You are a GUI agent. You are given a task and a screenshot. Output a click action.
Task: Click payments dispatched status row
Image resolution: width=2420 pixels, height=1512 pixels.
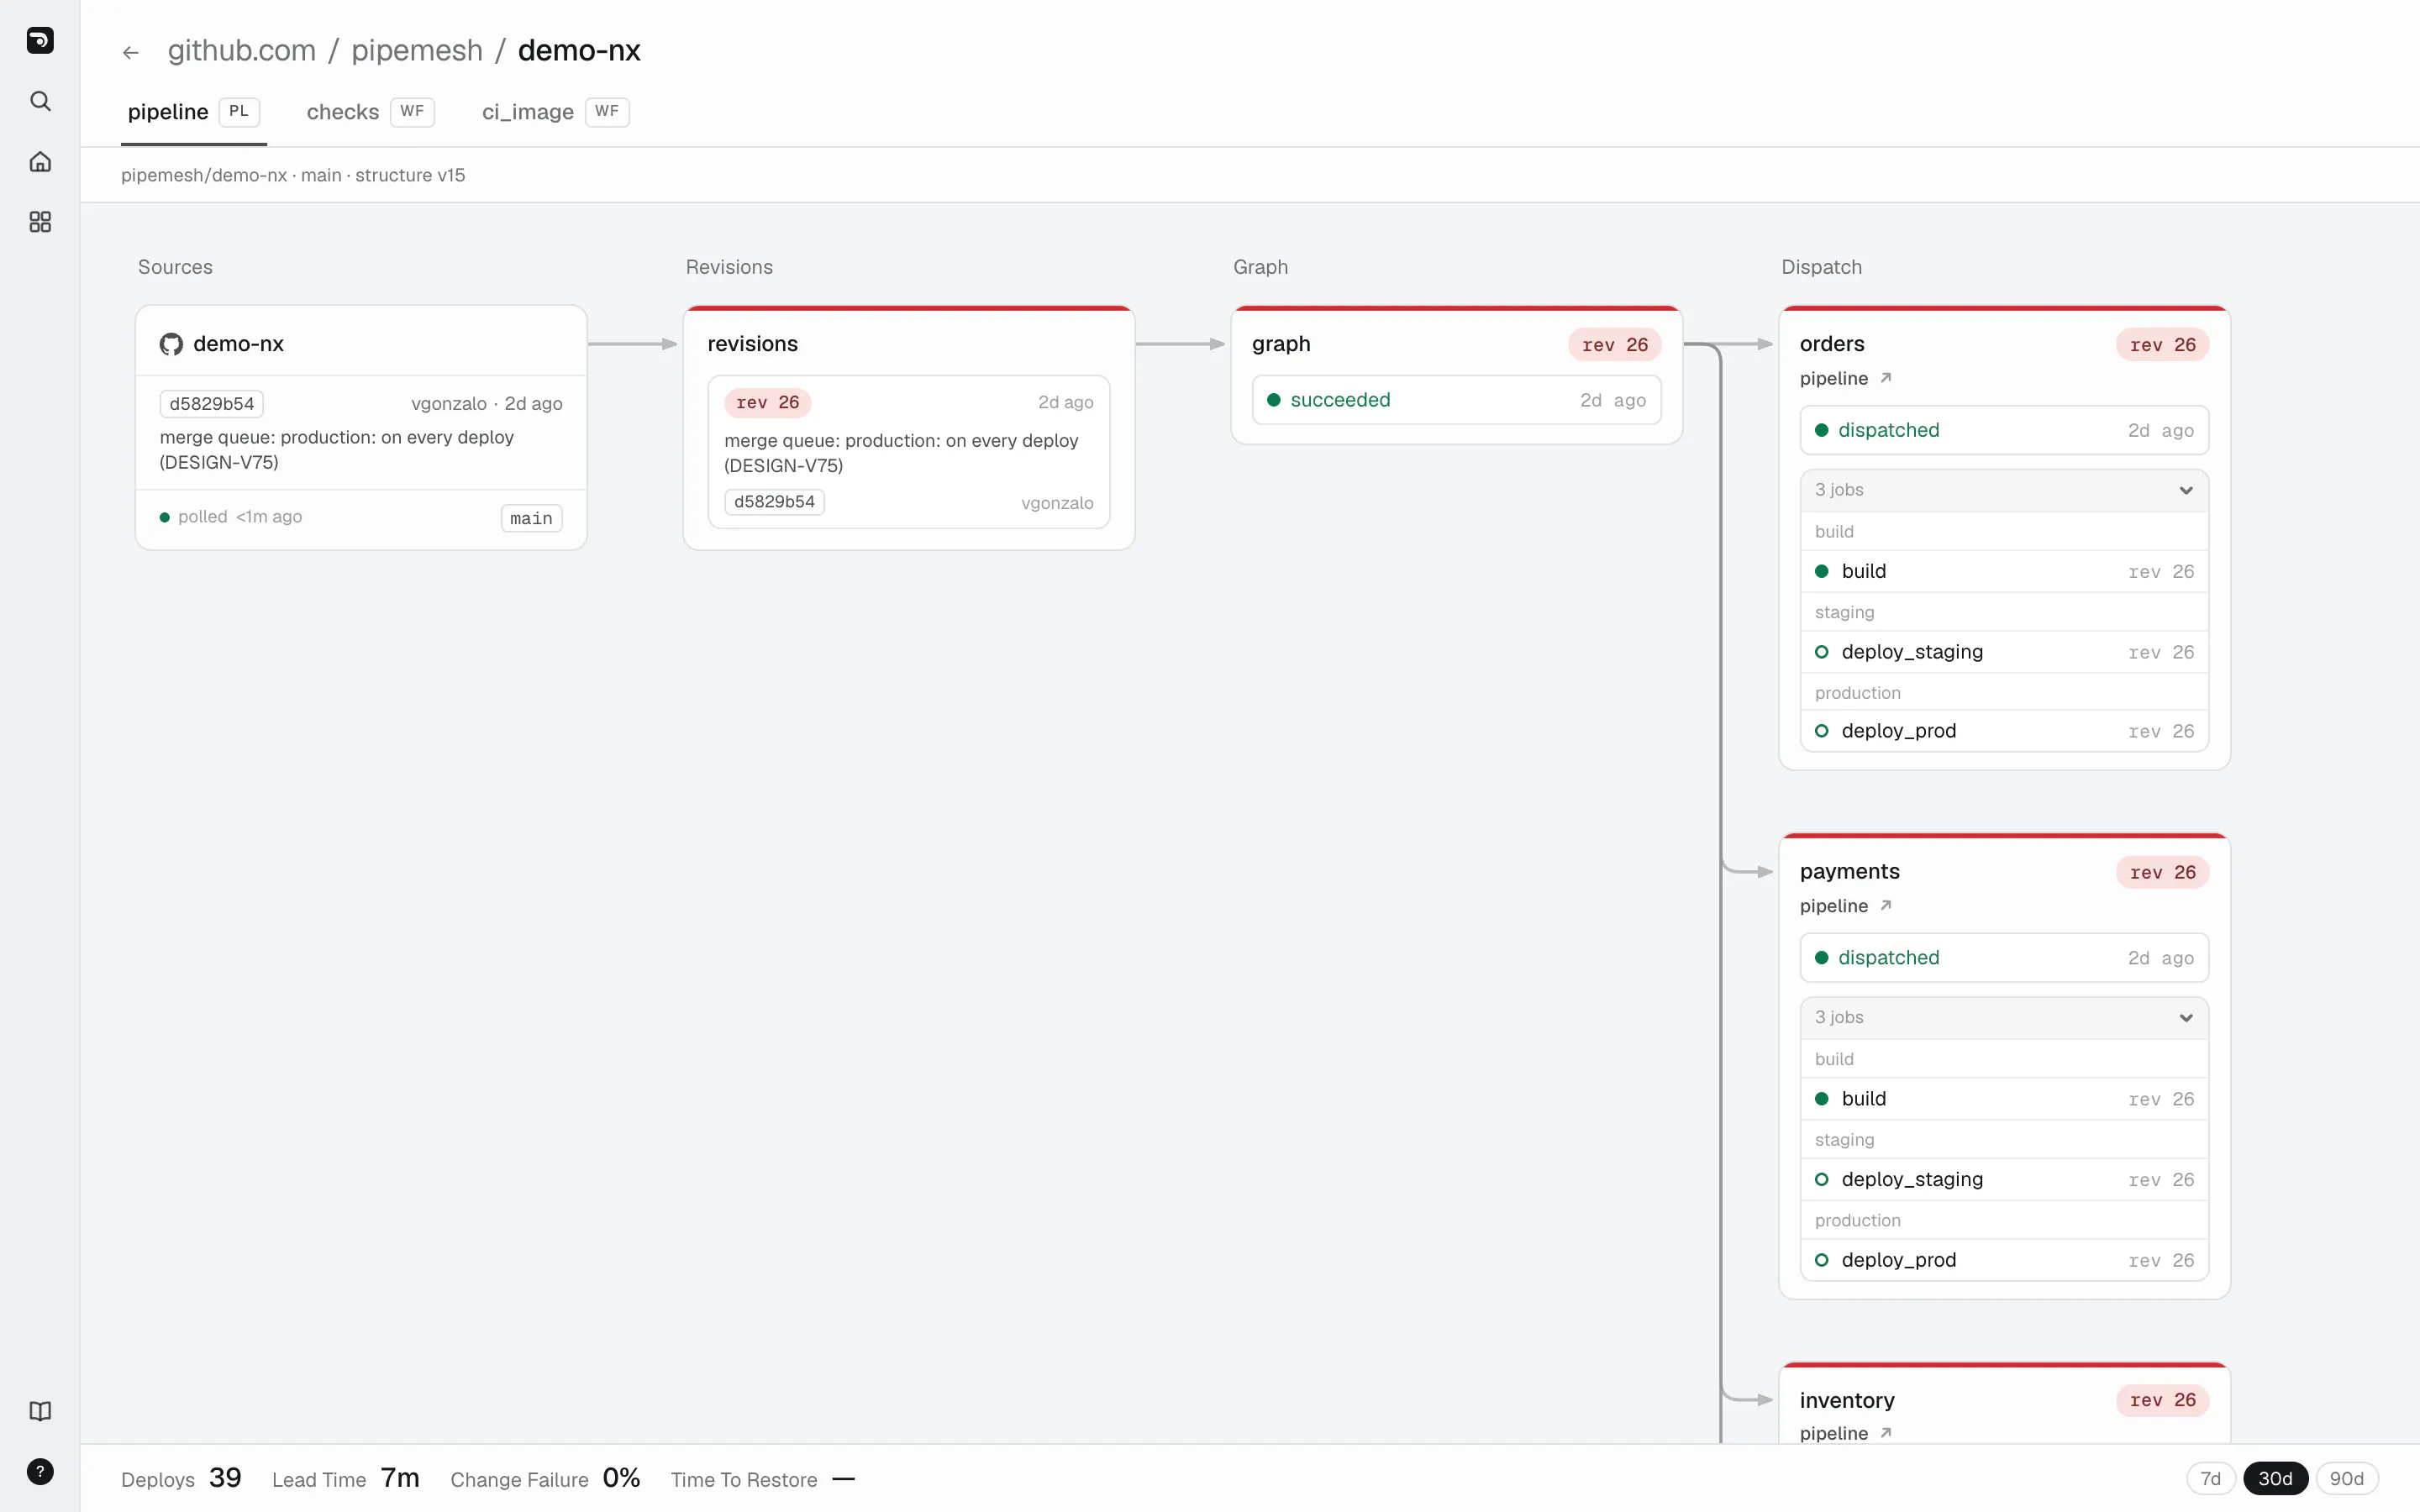pos(2004,957)
